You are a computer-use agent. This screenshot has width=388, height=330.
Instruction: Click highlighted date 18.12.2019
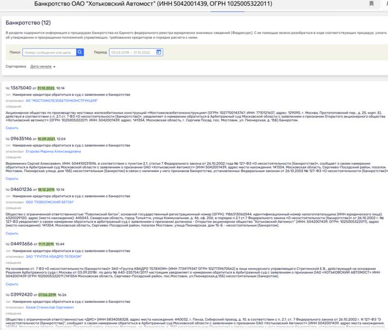[46, 190]
